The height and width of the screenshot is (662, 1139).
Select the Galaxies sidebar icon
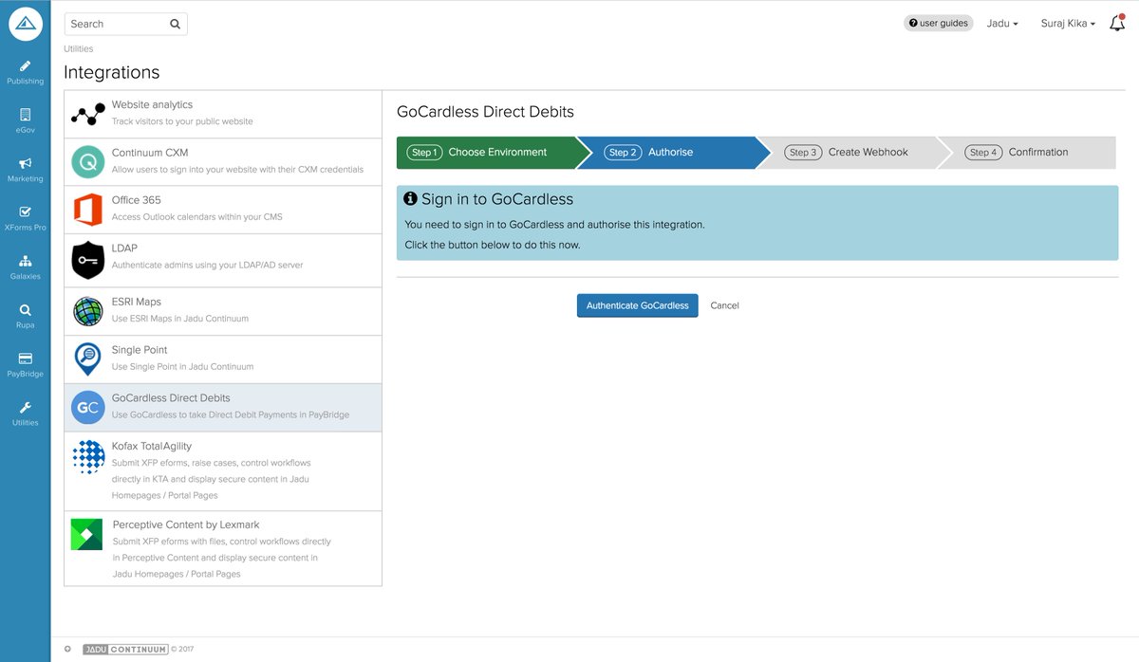tap(25, 263)
